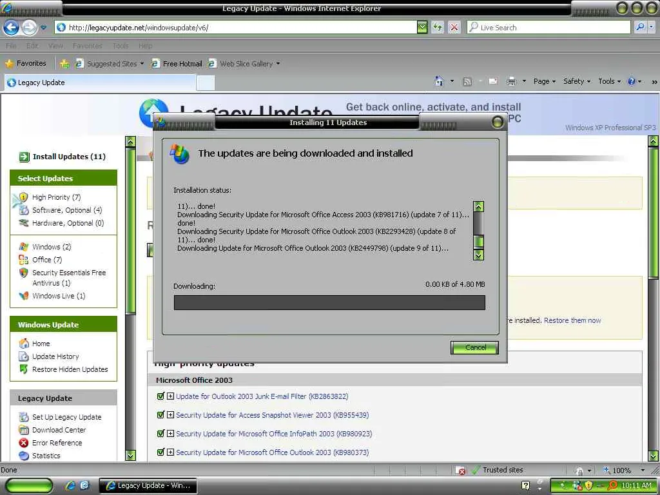Uncheck Outlook 2003 KB980373 security update
The height and width of the screenshot is (495, 660).
coord(160,452)
